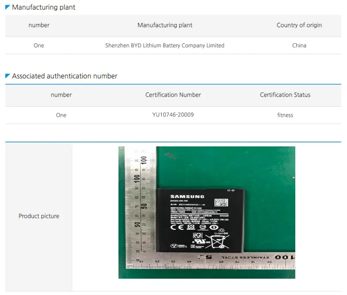Viewport: 347px width, 295px height.
Task: Click 'One' in the certification row
Action: (61, 115)
